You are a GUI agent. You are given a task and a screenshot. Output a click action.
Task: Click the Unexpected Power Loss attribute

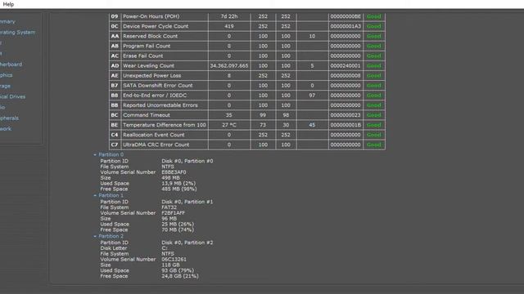coord(151,76)
